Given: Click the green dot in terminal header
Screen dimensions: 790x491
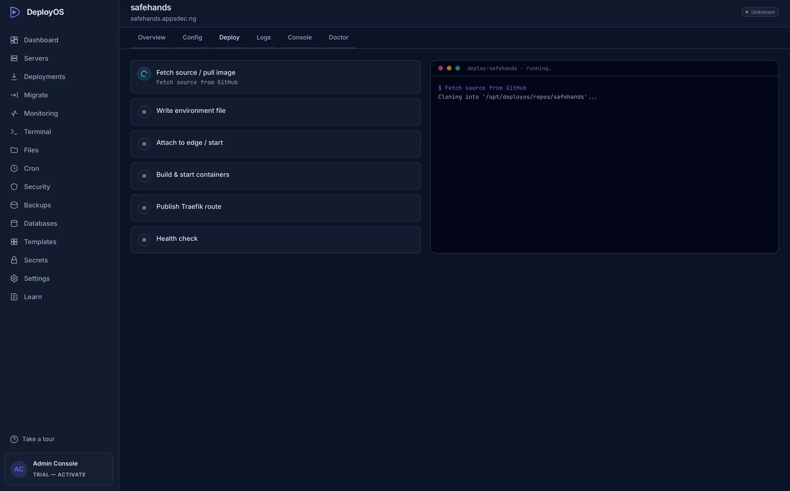Looking at the screenshot, I should click(x=458, y=69).
